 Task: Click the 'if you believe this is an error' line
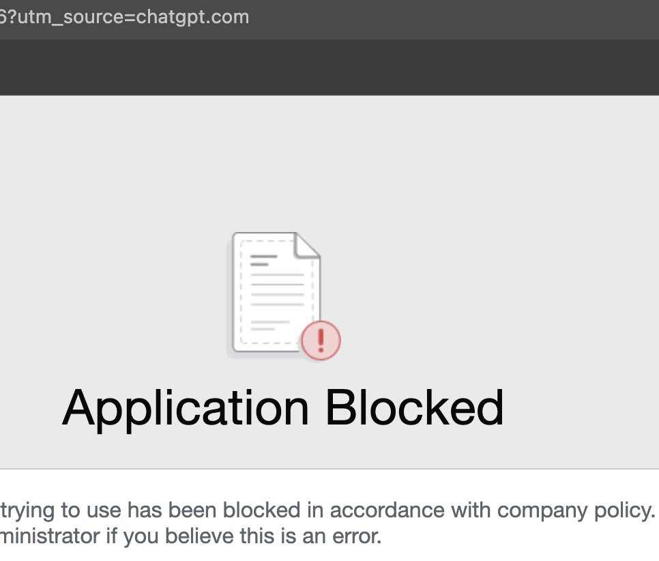point(244,536)
